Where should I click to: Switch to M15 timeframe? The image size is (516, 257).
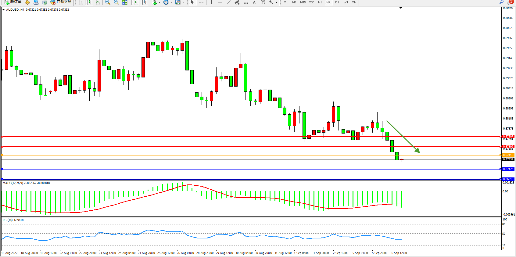tap(303, 2)
